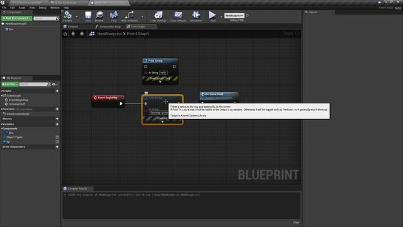The width and height of the screenshot is (403, 227).
Task: Click the magnifier next to Debug Filter
Action: pos(247,16)
